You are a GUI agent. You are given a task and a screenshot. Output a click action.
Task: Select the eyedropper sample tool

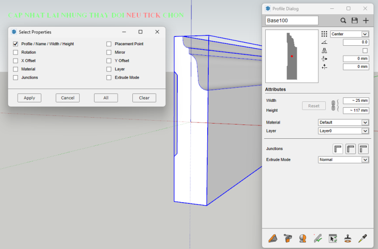[363, 238]
